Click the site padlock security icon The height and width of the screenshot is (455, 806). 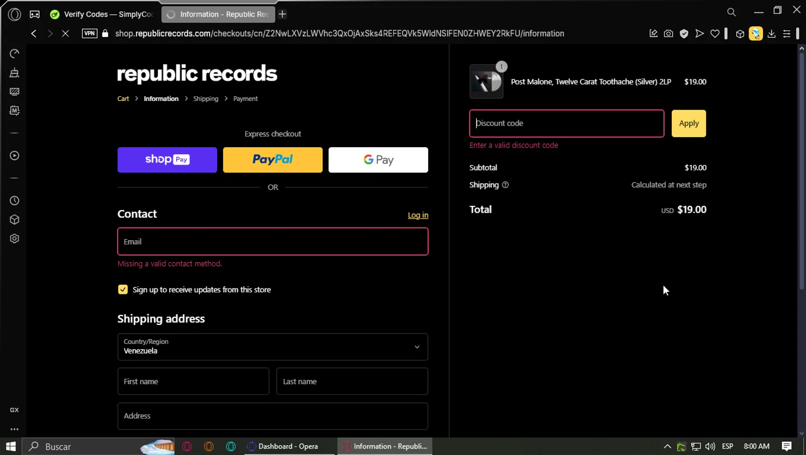pyautogui.click(x=105, y=33)
